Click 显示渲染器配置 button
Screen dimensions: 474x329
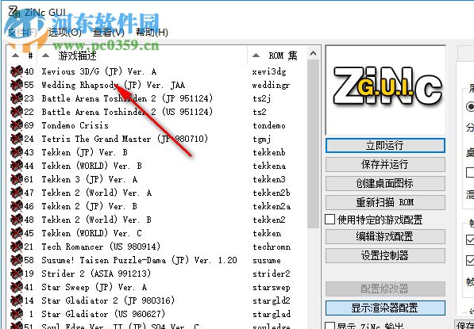coord(385,308)
